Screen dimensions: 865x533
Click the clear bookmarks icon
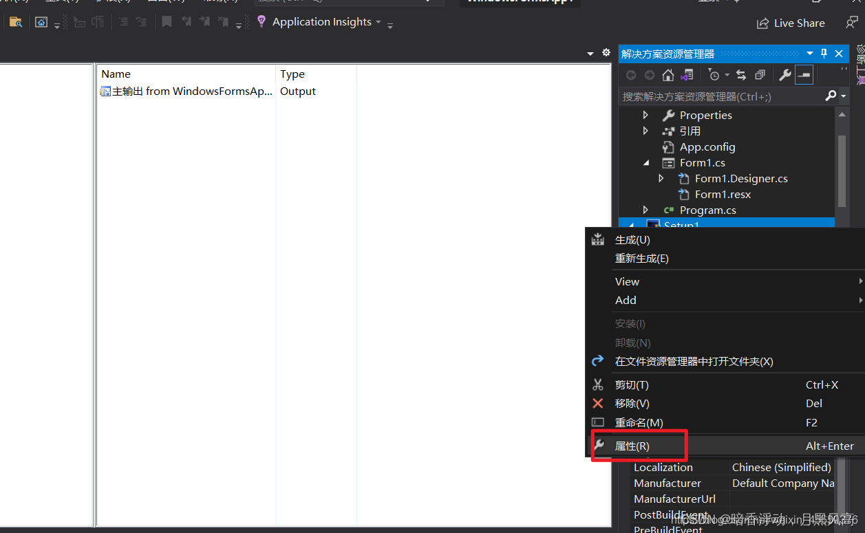click(223, 22)
